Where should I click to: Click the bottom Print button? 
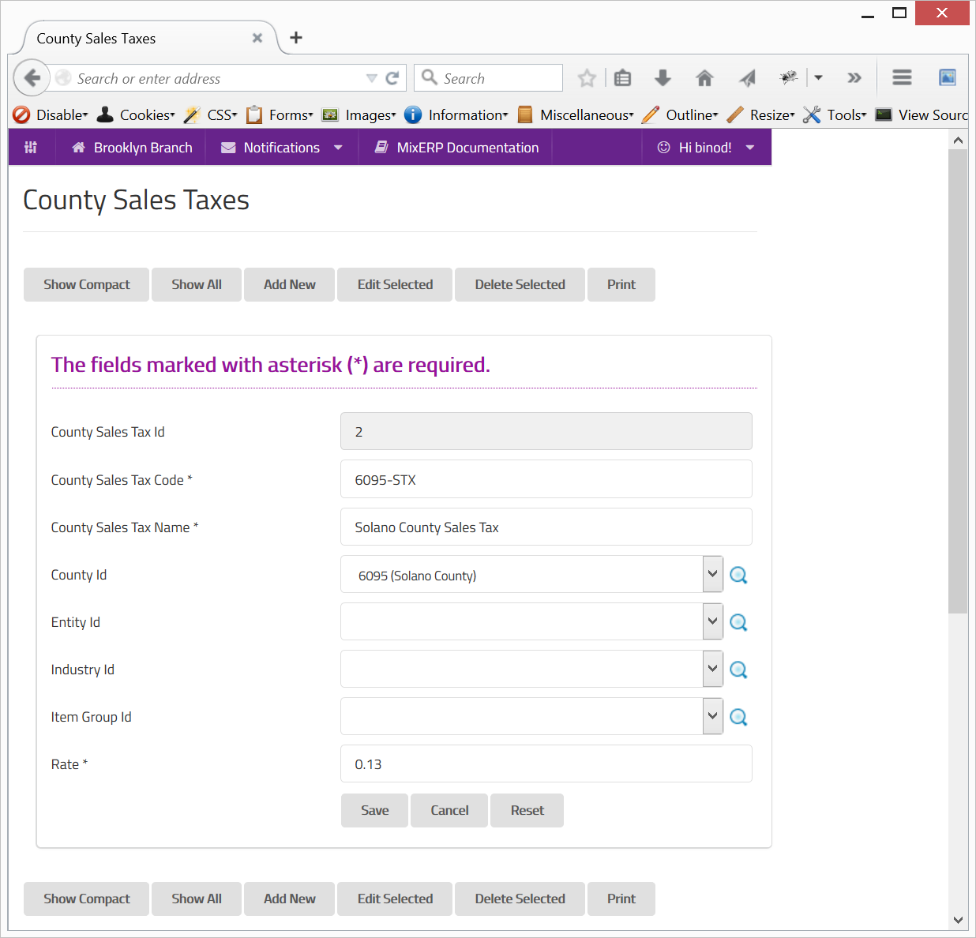tap(621, 899)
